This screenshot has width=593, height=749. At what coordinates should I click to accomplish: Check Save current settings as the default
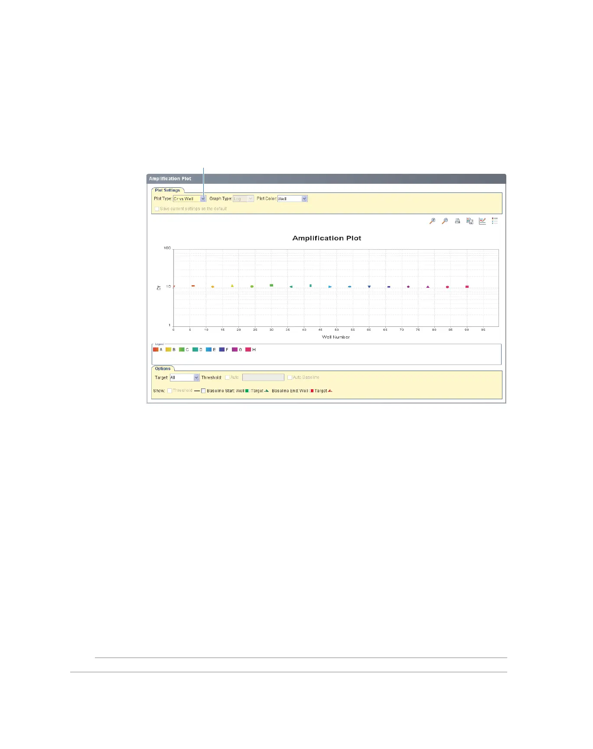tap(157, 209)
